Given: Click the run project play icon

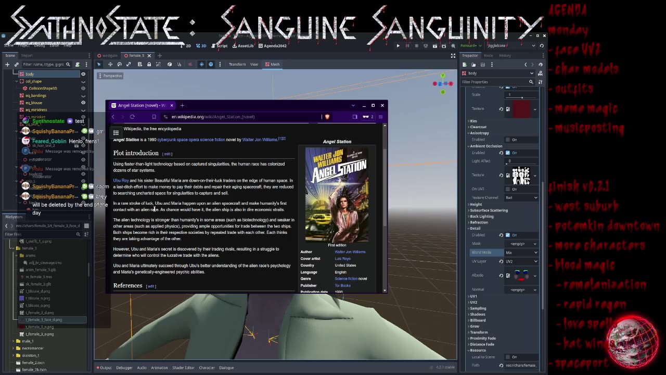Looking at the screenshot, I should click(398, 46).
